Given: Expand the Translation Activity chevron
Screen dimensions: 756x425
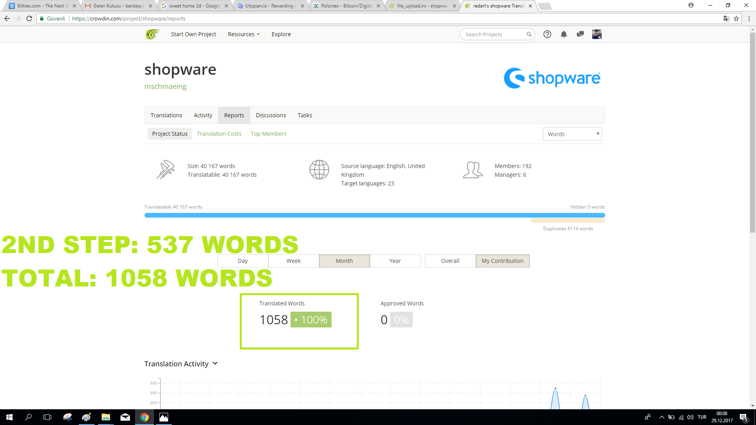Looking at the screenshot, I should 215,364.
